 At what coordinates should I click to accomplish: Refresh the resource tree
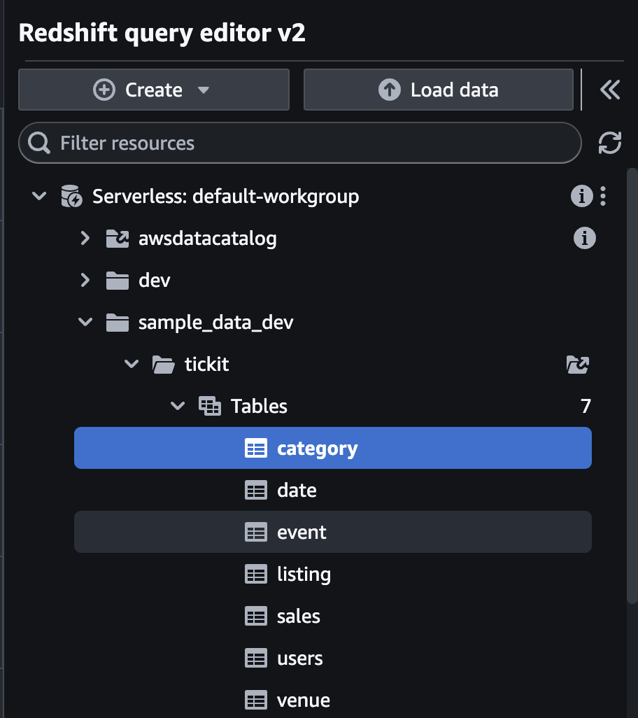610,143
